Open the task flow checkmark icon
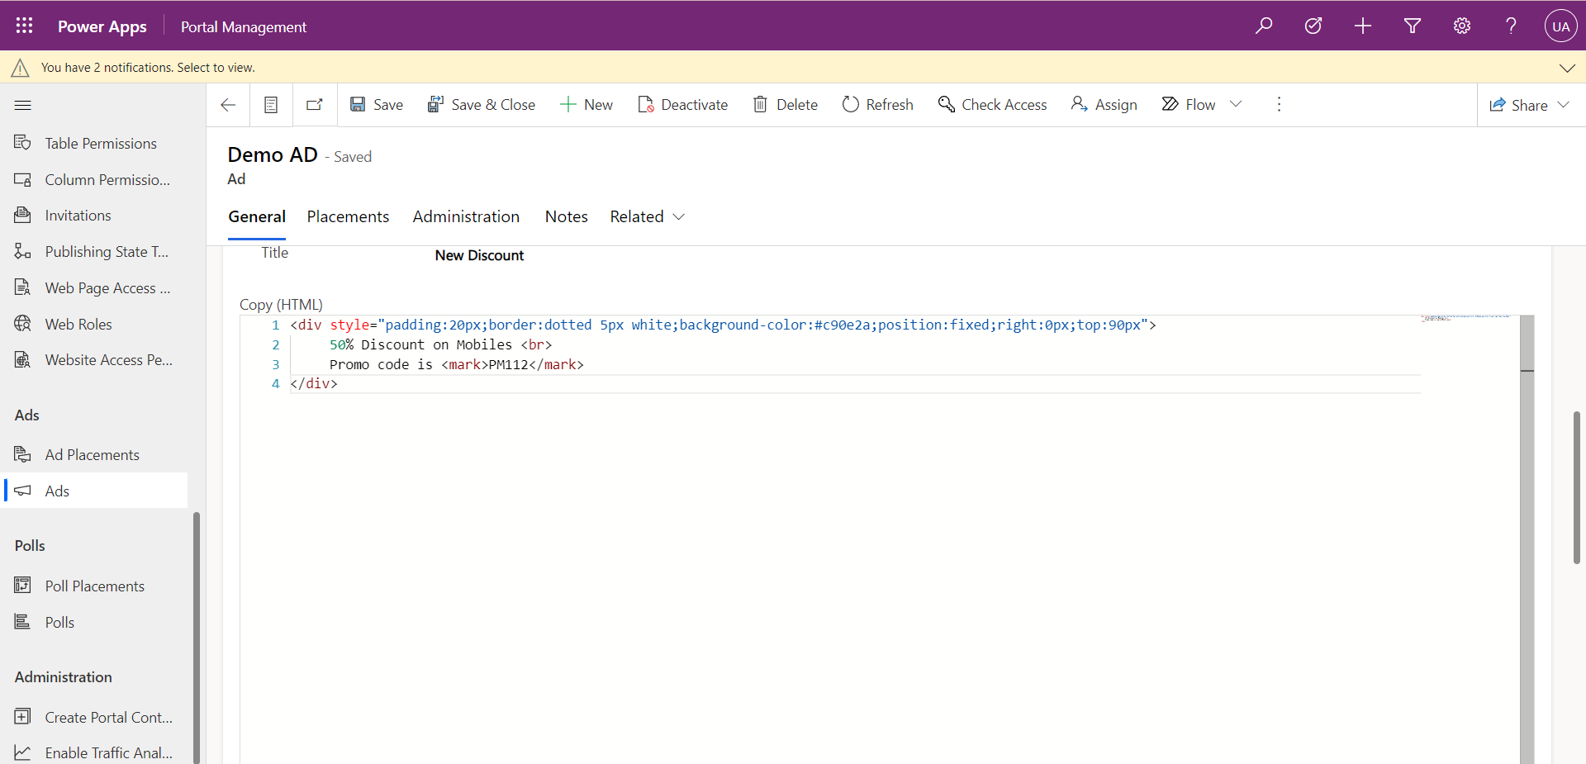 [x=1313, y=26]
